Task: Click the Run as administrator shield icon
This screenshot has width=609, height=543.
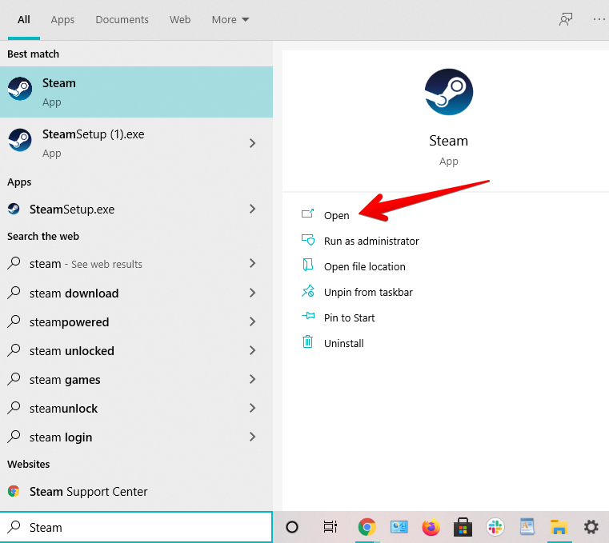Action: pos(308,239)
